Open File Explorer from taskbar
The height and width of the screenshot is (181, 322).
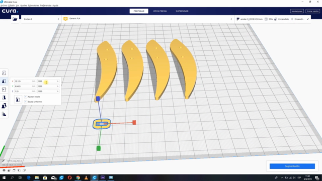click(37, 177)
